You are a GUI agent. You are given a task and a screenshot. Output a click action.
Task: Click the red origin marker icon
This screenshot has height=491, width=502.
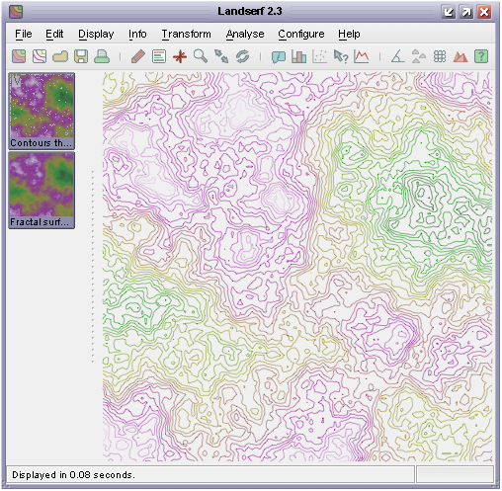pyautogui.click(x=180, y=56)
